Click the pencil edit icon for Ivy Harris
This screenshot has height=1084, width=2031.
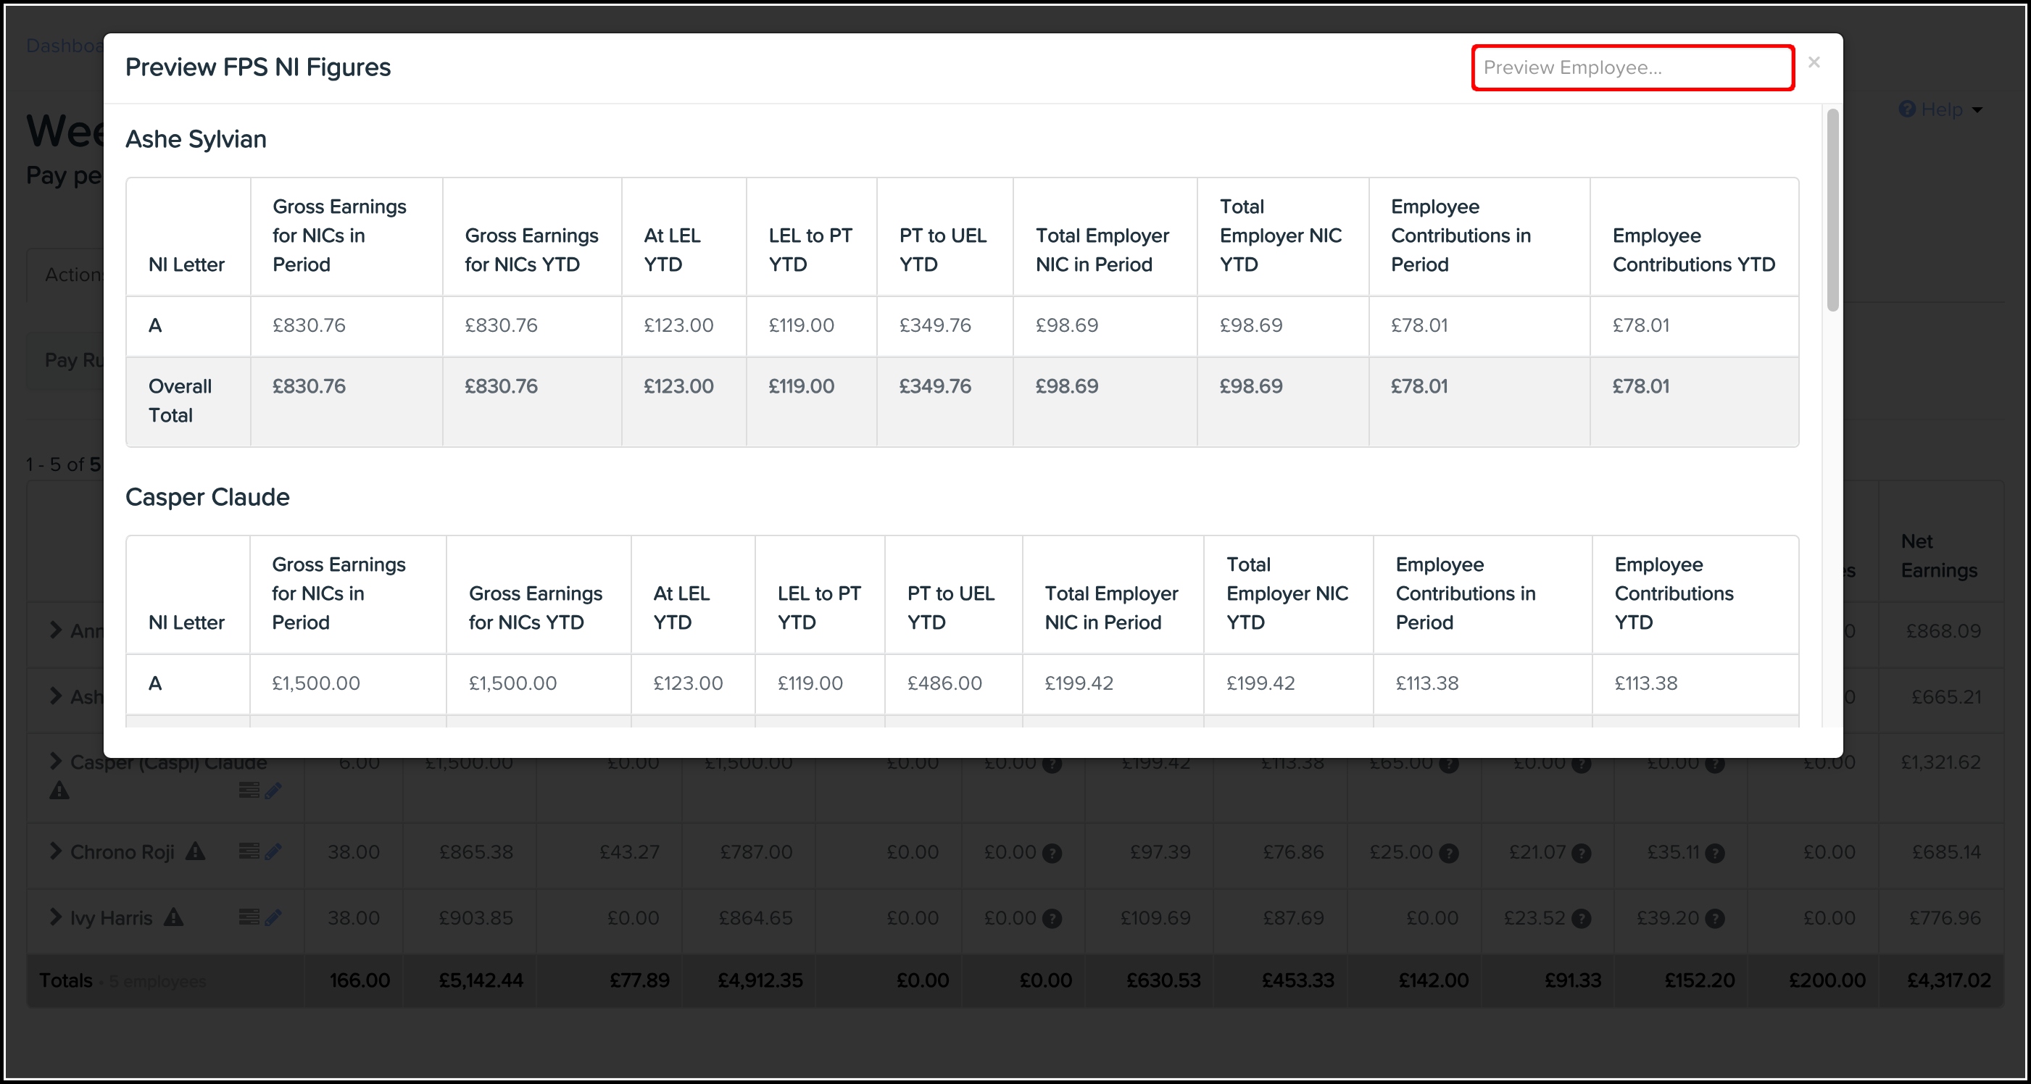[273, 917]
